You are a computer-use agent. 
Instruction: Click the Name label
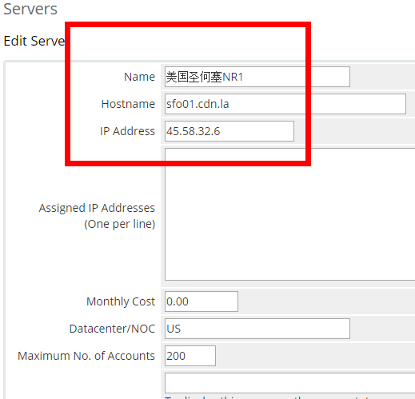pos(139,77)
